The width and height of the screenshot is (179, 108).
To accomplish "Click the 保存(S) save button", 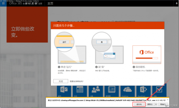I will click(x=150, y=104).
